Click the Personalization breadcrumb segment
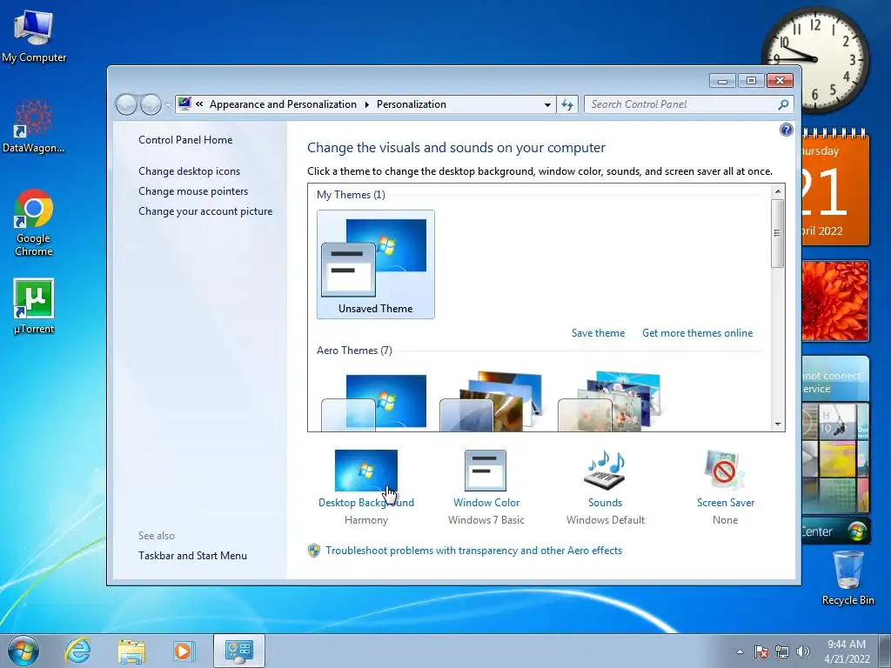Viewport: 891px width, 668px height. [x=412, y=104]
